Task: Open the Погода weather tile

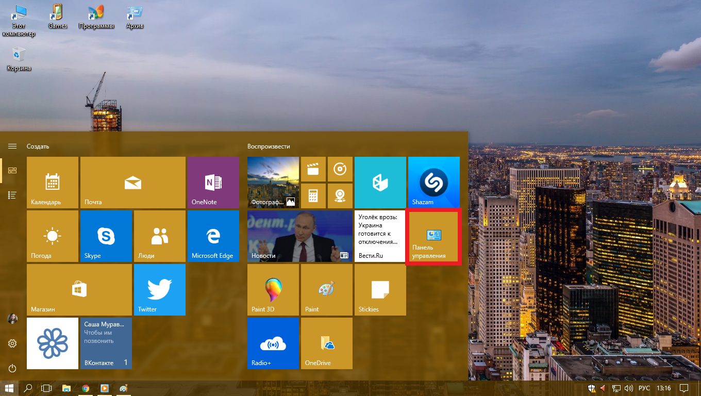Action: pos(53,236)
